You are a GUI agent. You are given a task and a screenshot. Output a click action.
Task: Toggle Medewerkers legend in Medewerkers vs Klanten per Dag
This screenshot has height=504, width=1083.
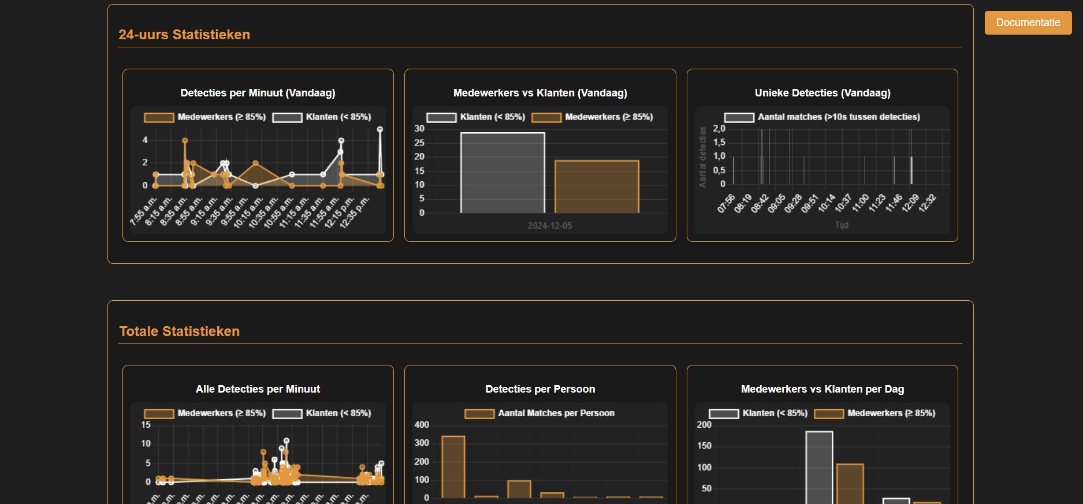coord(874,413)
